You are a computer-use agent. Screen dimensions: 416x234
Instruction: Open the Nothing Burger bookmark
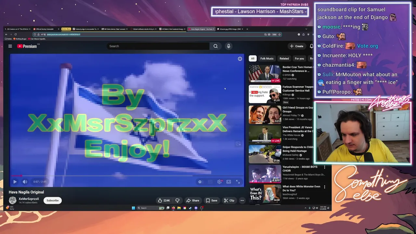pos(20,39)
